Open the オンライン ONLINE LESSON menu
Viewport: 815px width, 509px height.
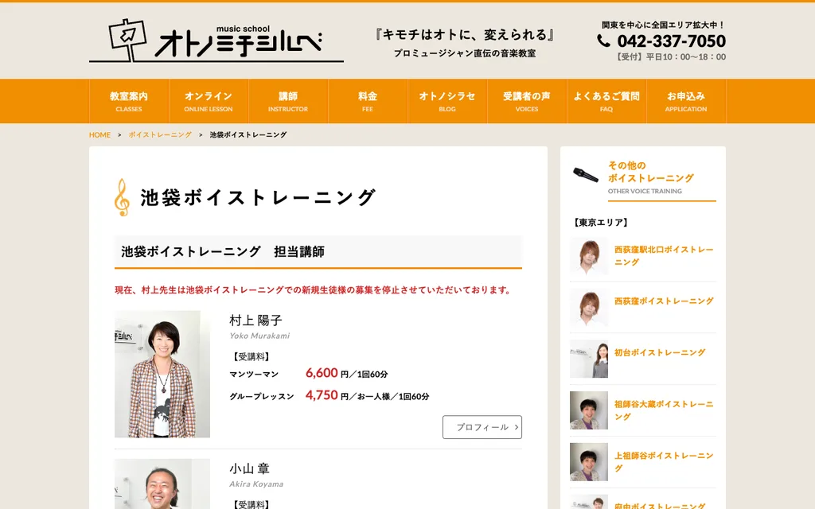[209, 101]
